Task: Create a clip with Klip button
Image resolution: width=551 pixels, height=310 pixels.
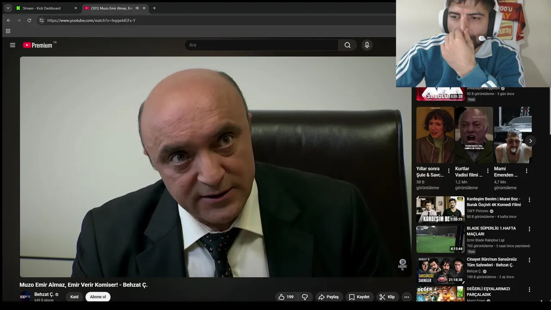Action: click(387, 297)
